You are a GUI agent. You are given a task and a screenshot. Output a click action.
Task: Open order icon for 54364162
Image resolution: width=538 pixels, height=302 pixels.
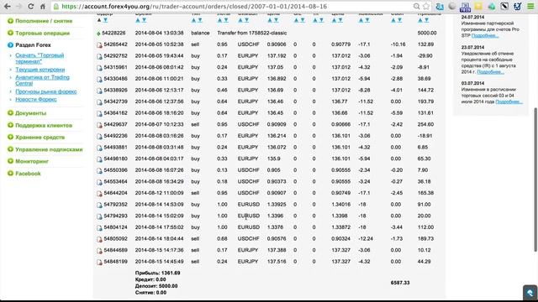99,113
